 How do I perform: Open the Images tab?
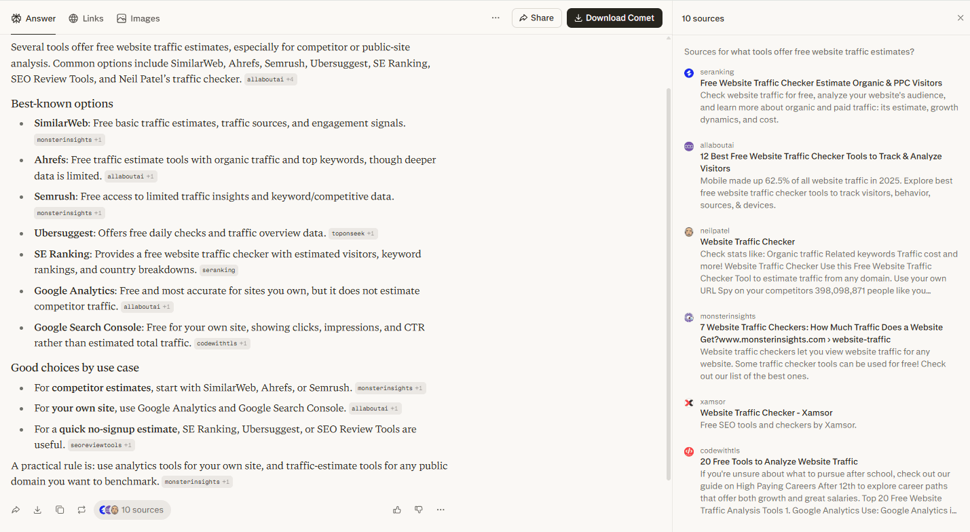(x=138, y=18)
